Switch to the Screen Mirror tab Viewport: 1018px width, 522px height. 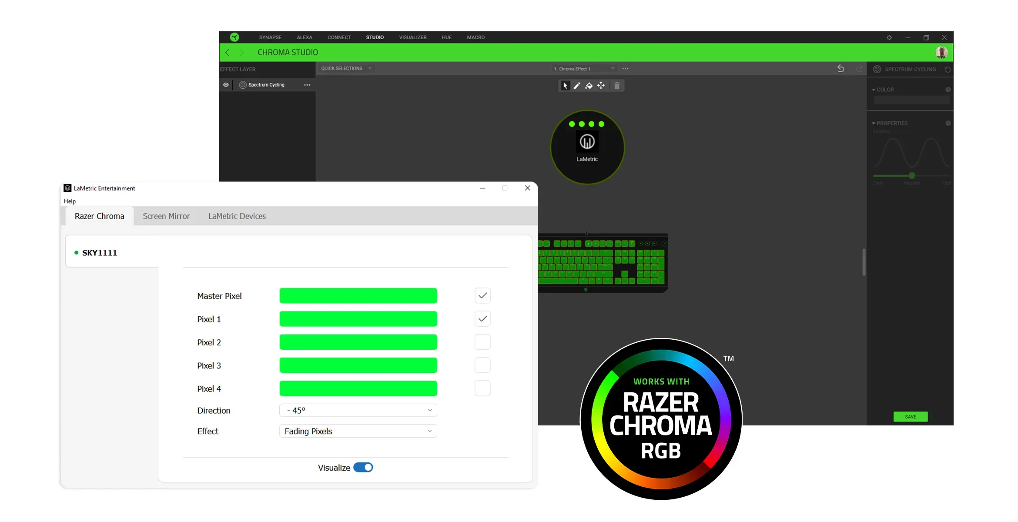(166, 216)
